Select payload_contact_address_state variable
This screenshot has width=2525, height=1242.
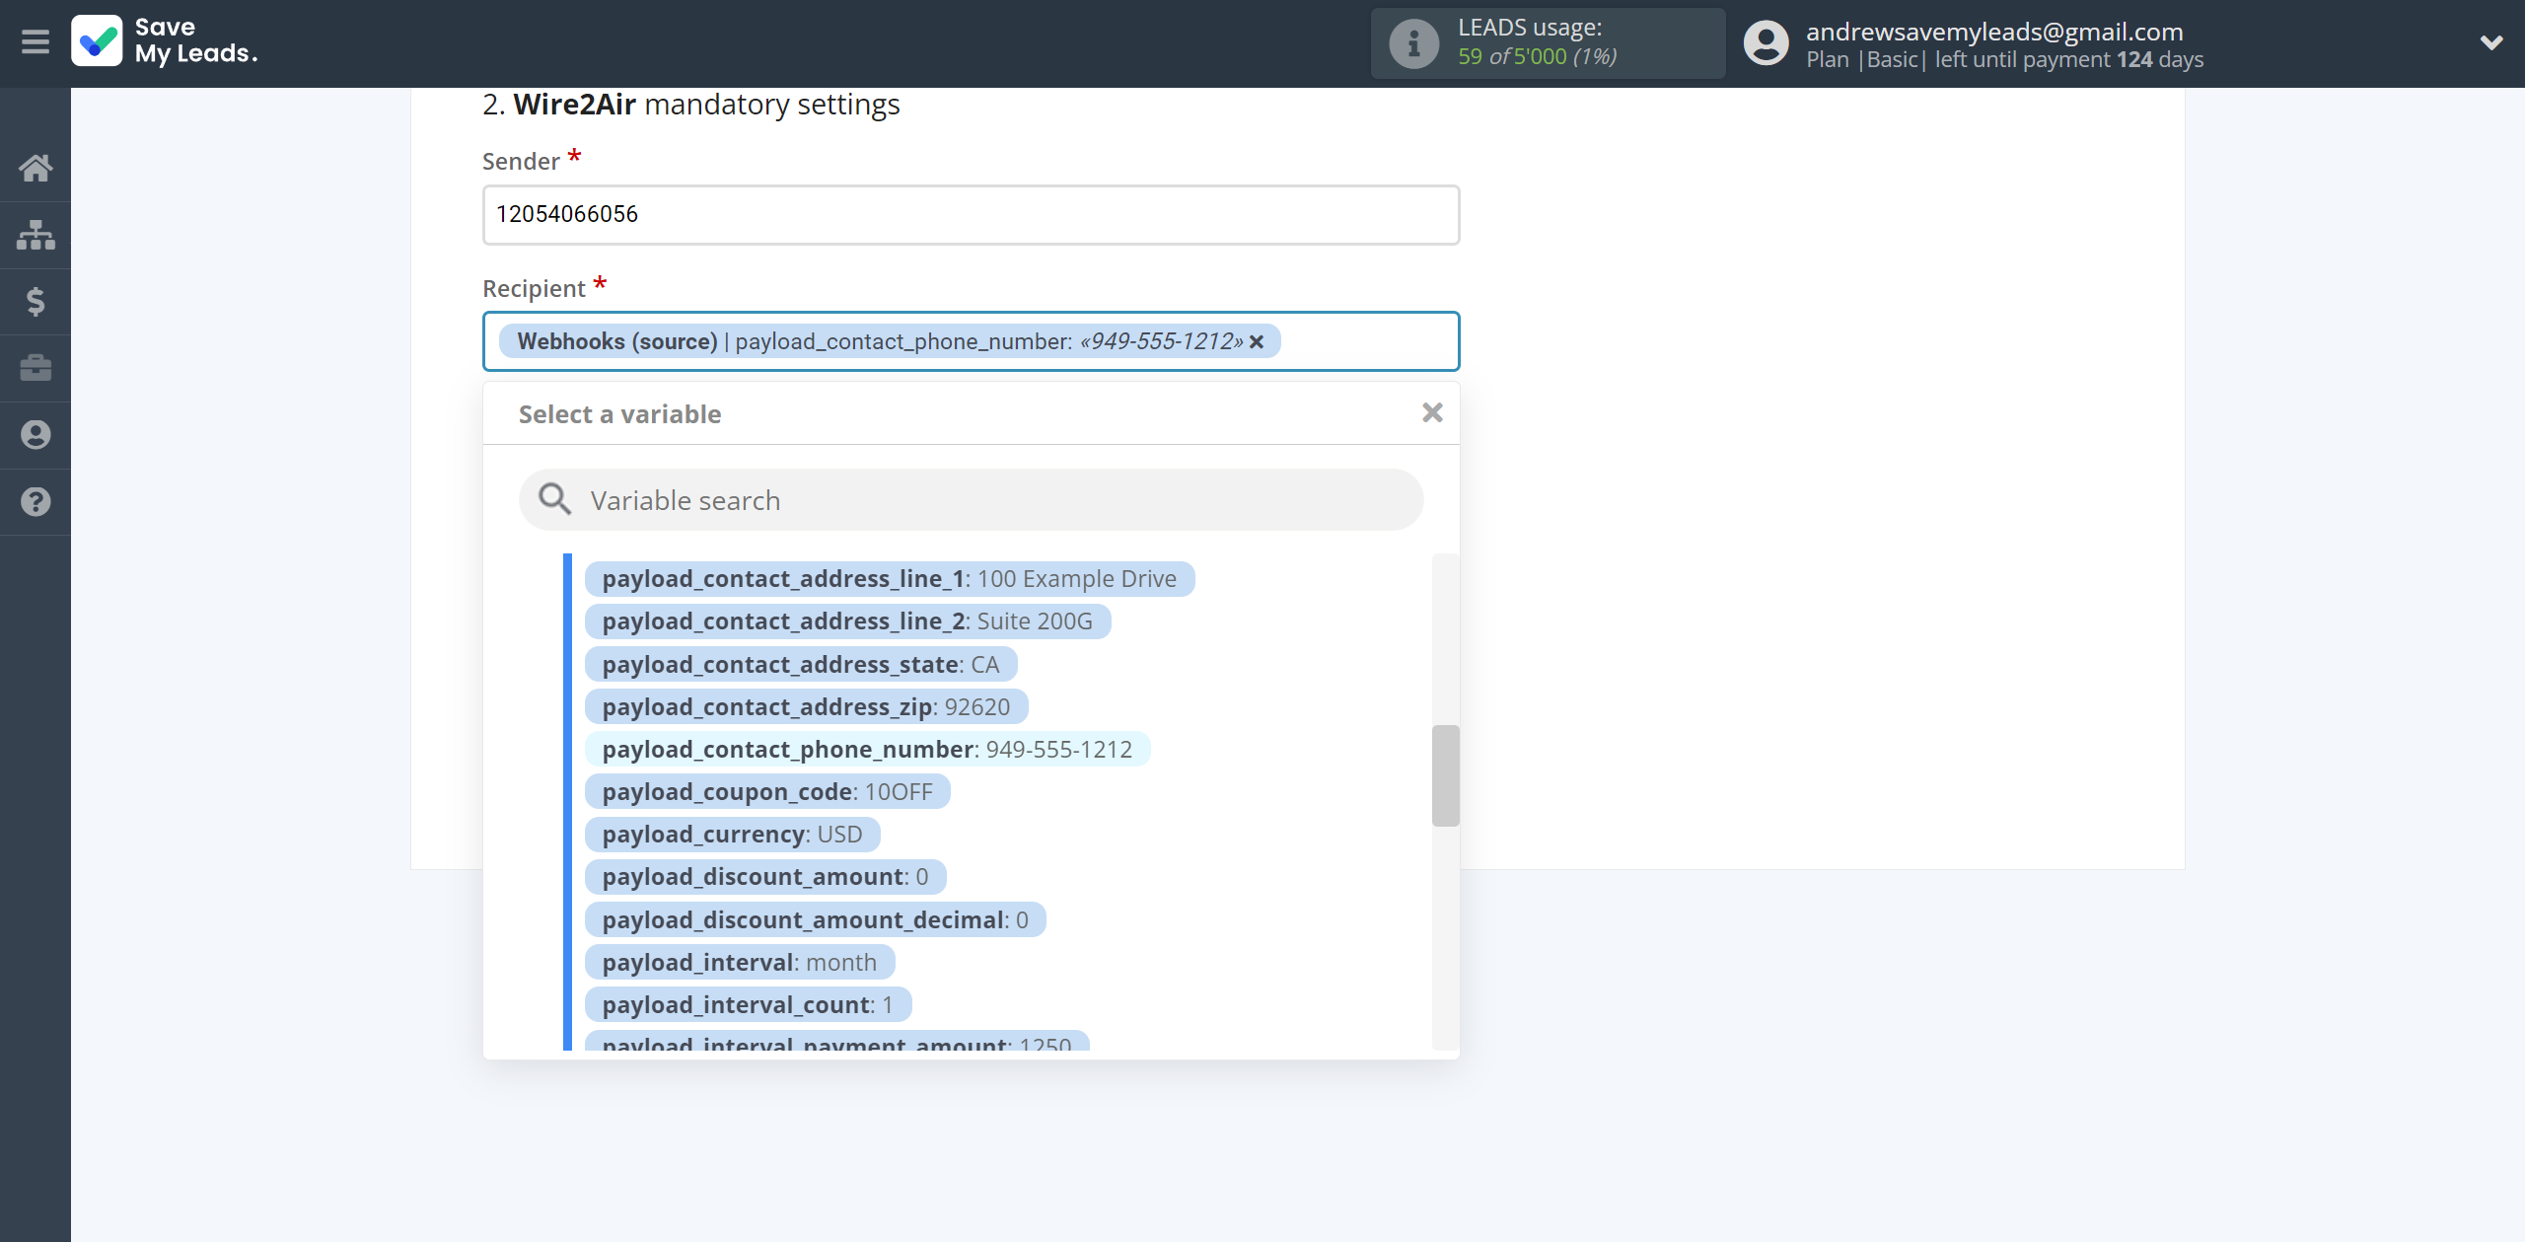click(801, 664)
